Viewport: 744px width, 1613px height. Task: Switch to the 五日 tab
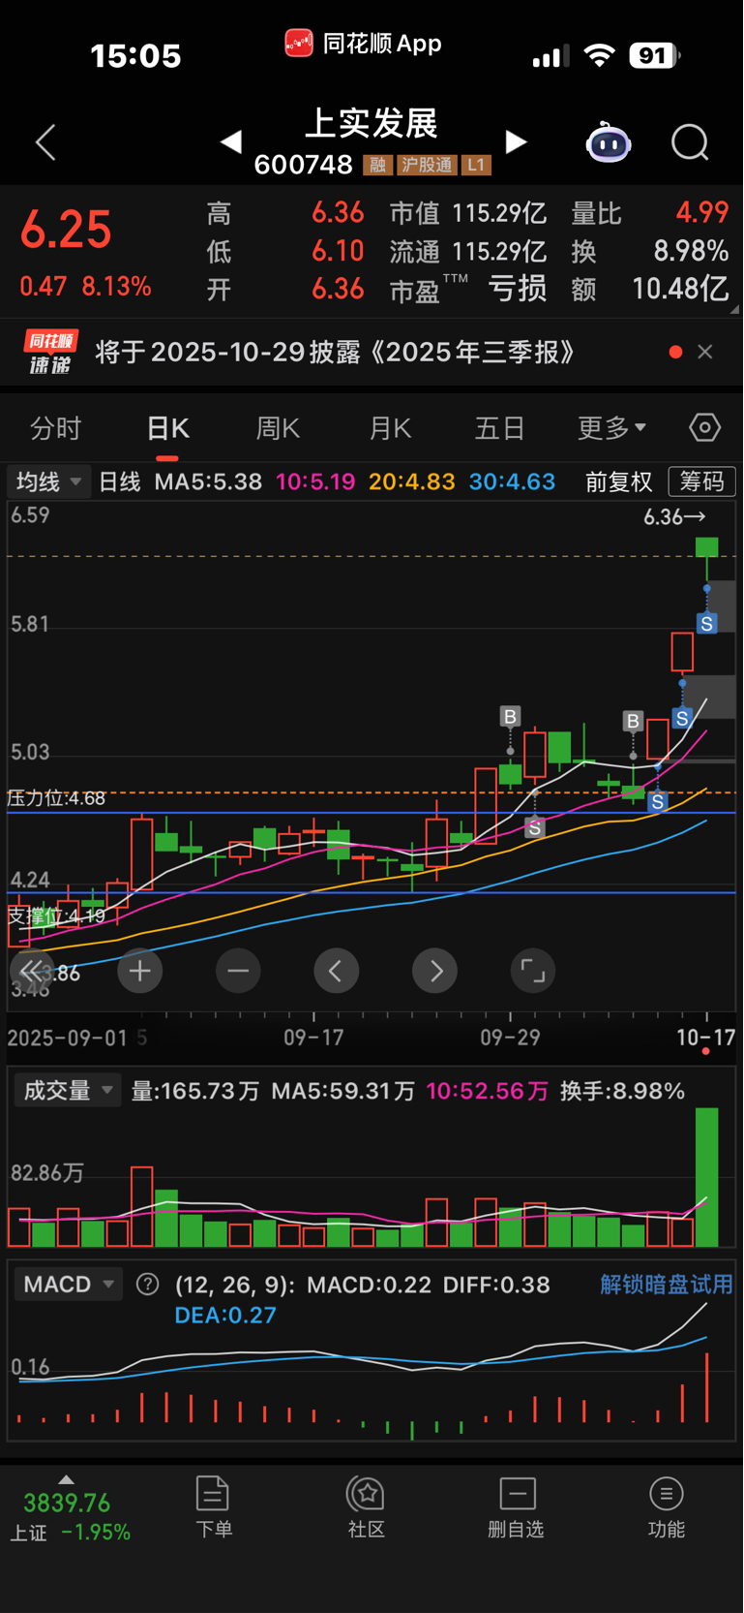pyautogui.click(x=499, y=427)
